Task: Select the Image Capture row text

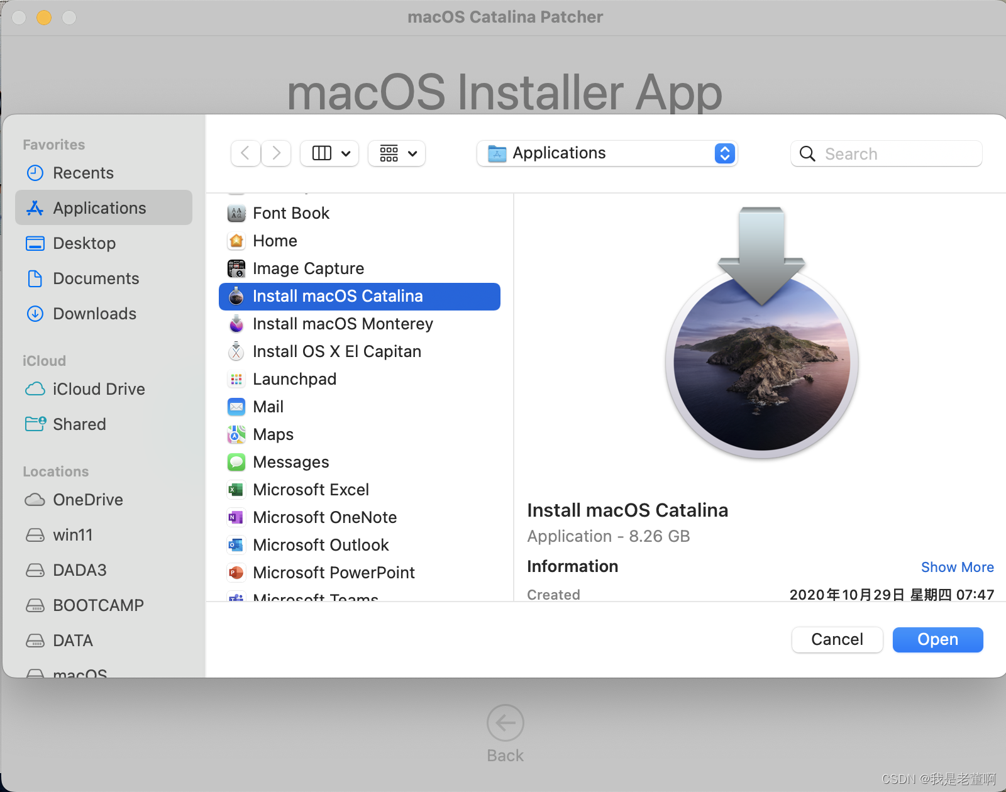Action: click(x=308, y=268)
